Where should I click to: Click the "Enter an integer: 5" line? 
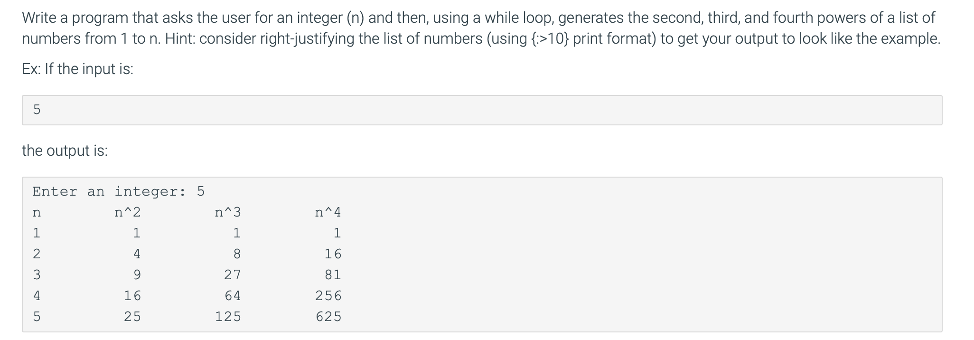[118, 191]
